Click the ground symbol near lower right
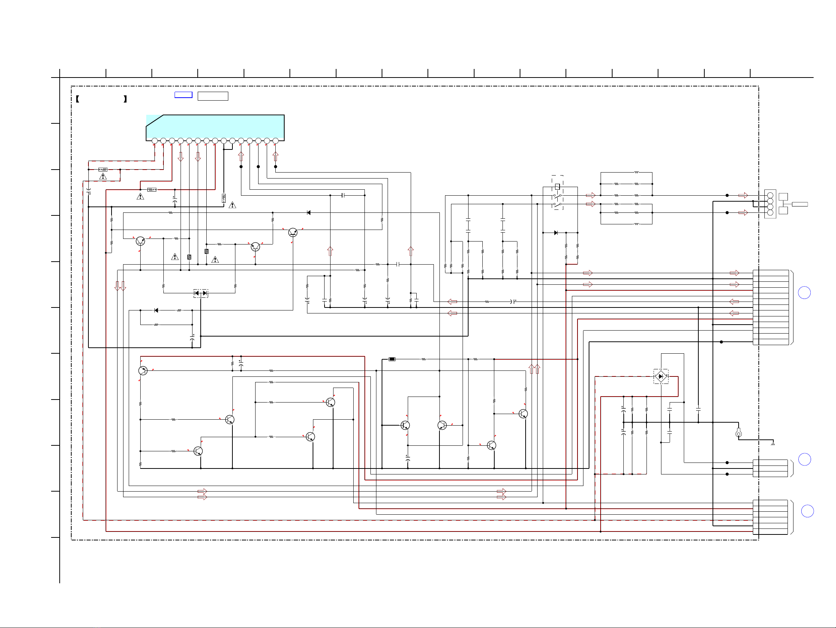 coord(773,444)
